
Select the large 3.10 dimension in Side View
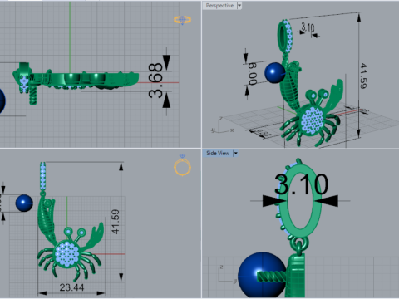pos(302,184)
